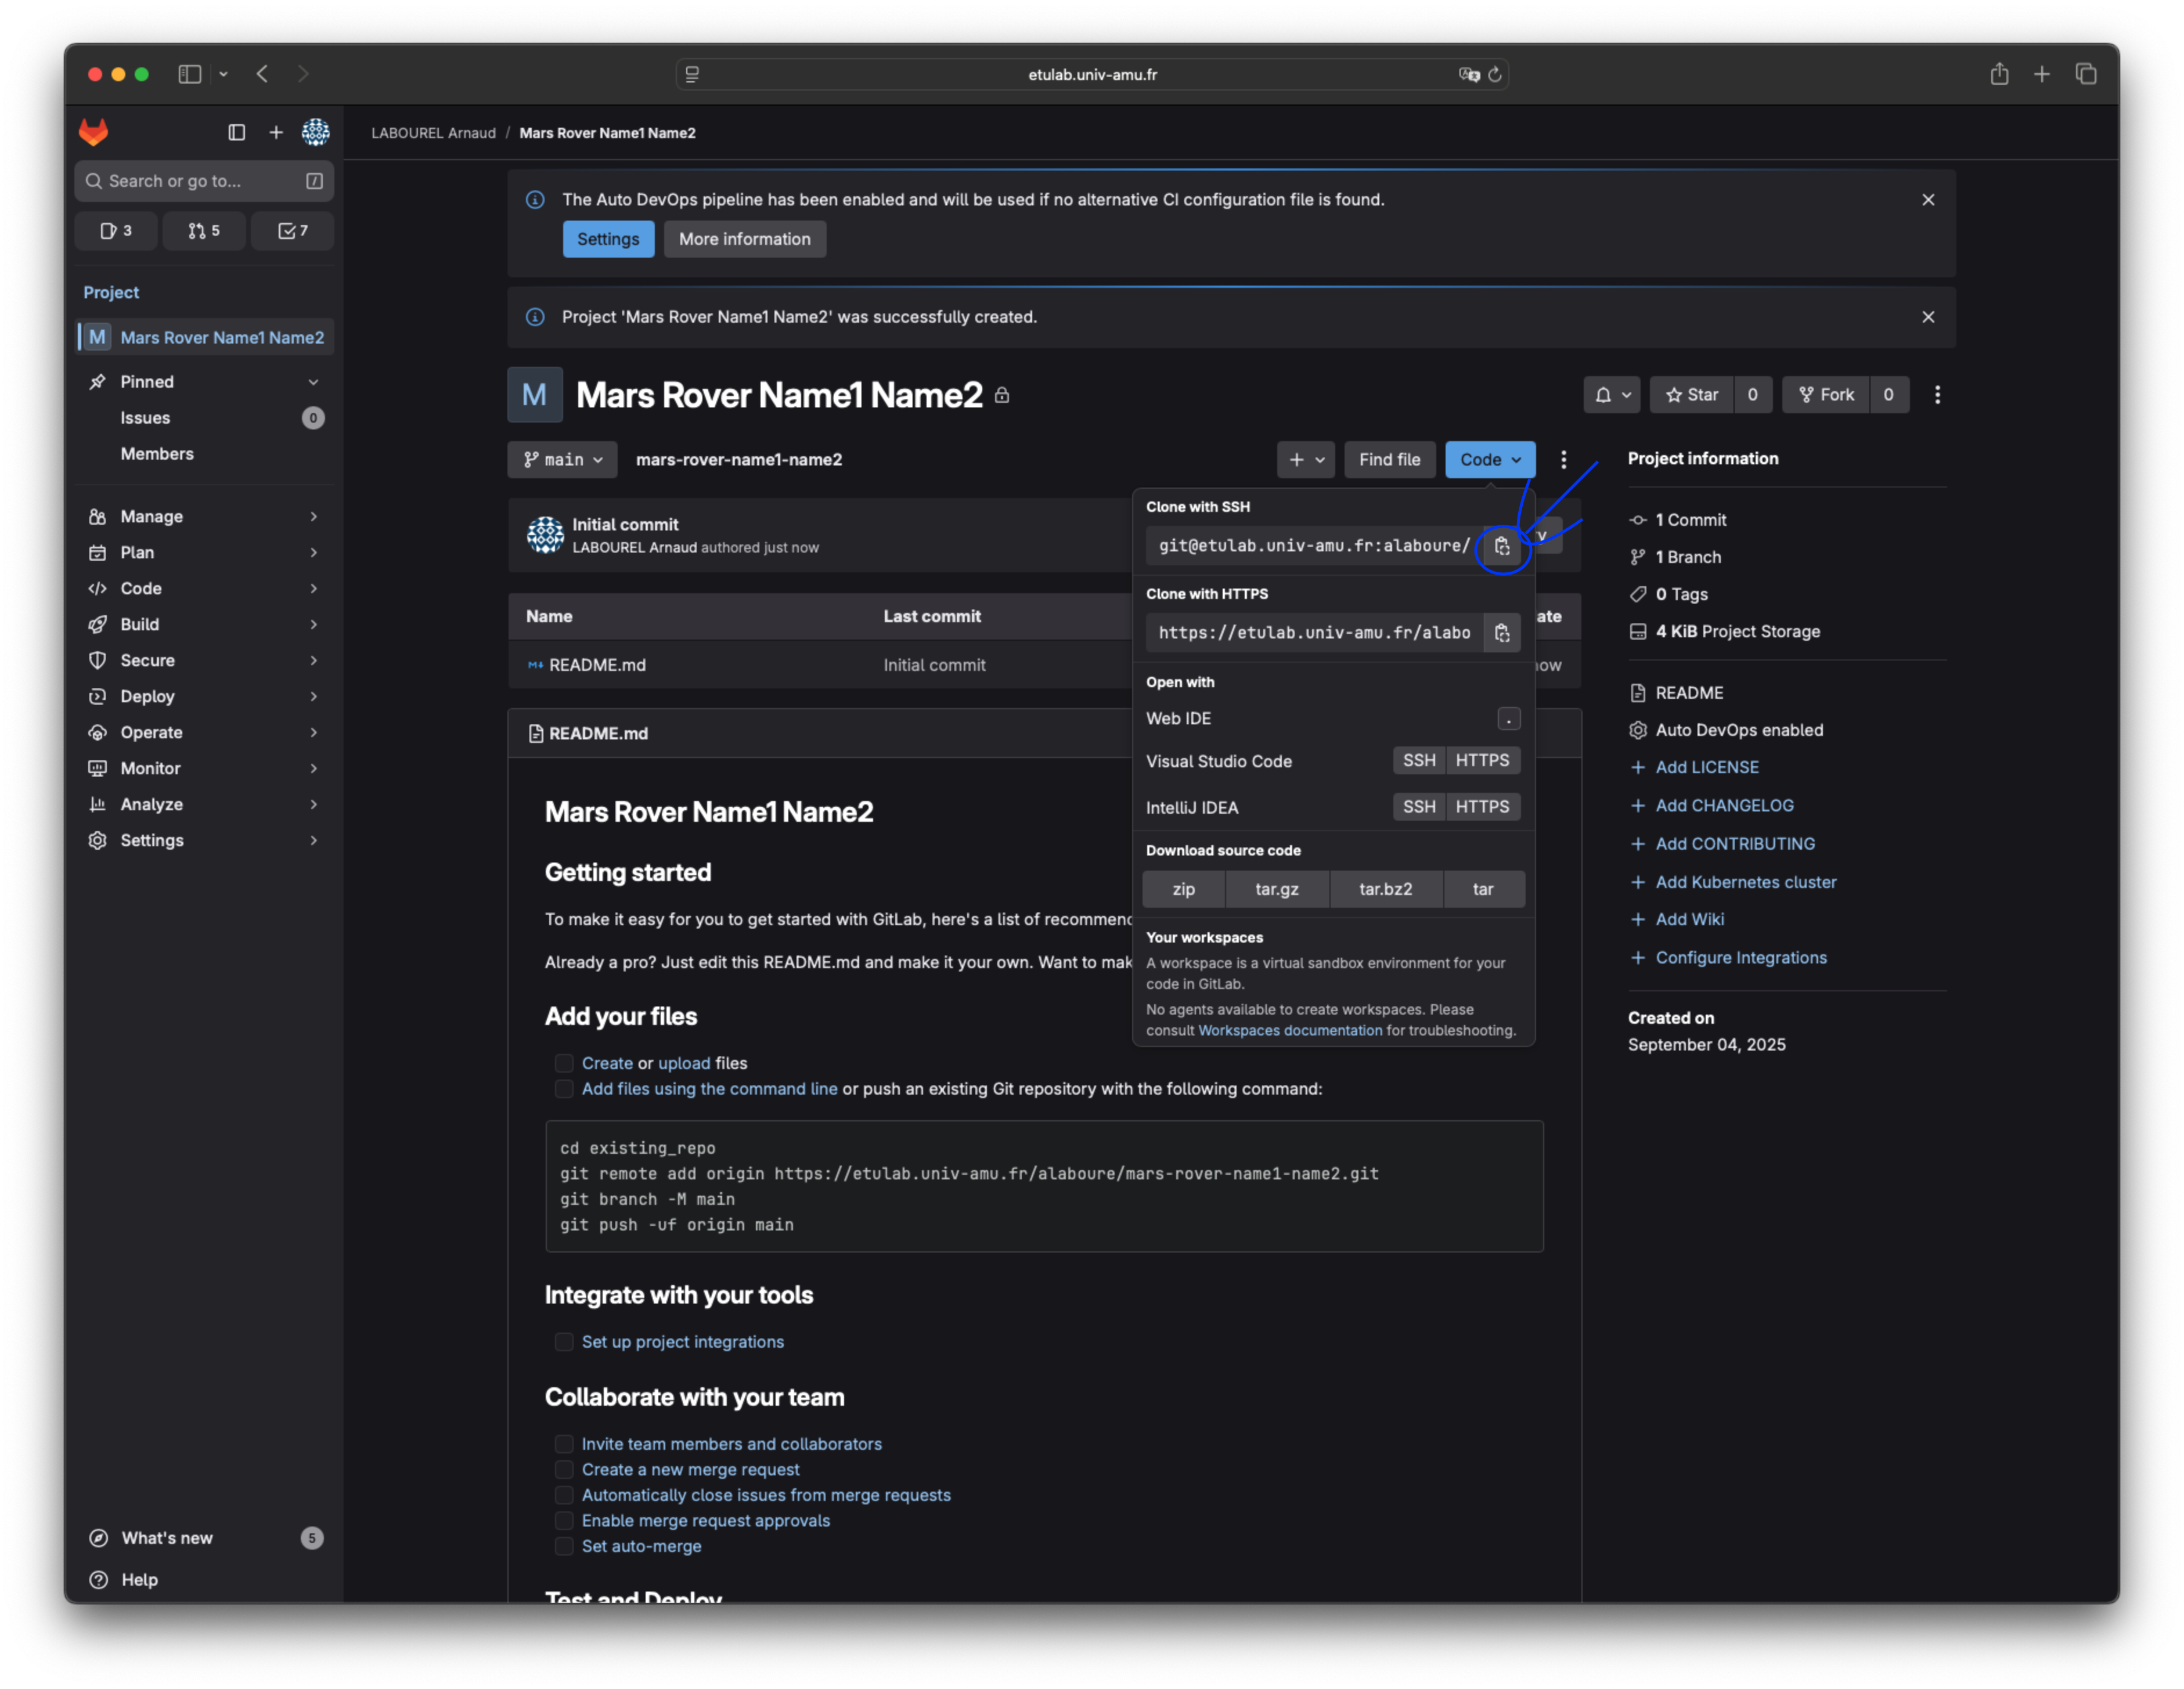This screenshot has height=1689, width=2184.
Task: Open the notification bell settings
Action: click(x=1611, y=395)
